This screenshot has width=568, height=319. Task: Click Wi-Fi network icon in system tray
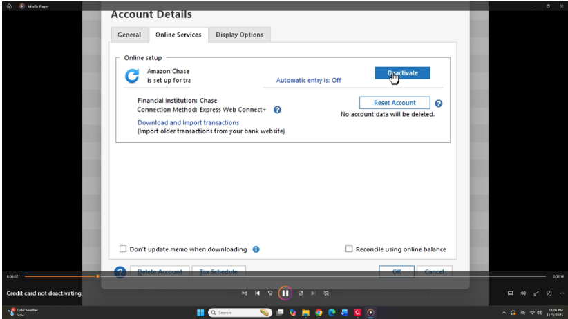tap(532, 313)
